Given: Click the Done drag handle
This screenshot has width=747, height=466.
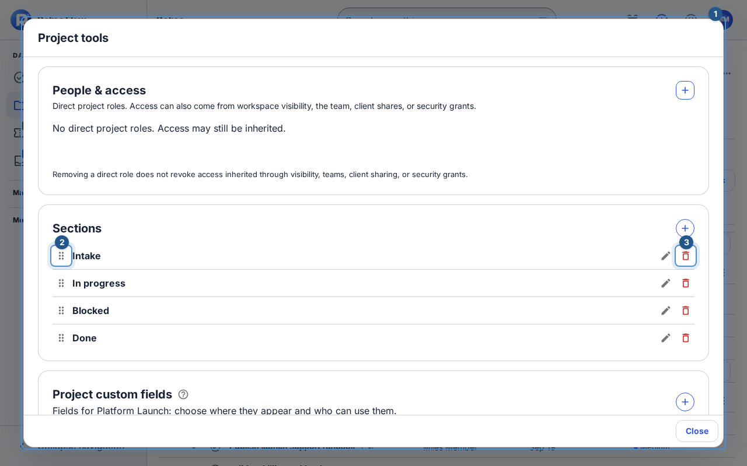Looking at the screenshot, I should pyautogui.click(x=61, y=338).
